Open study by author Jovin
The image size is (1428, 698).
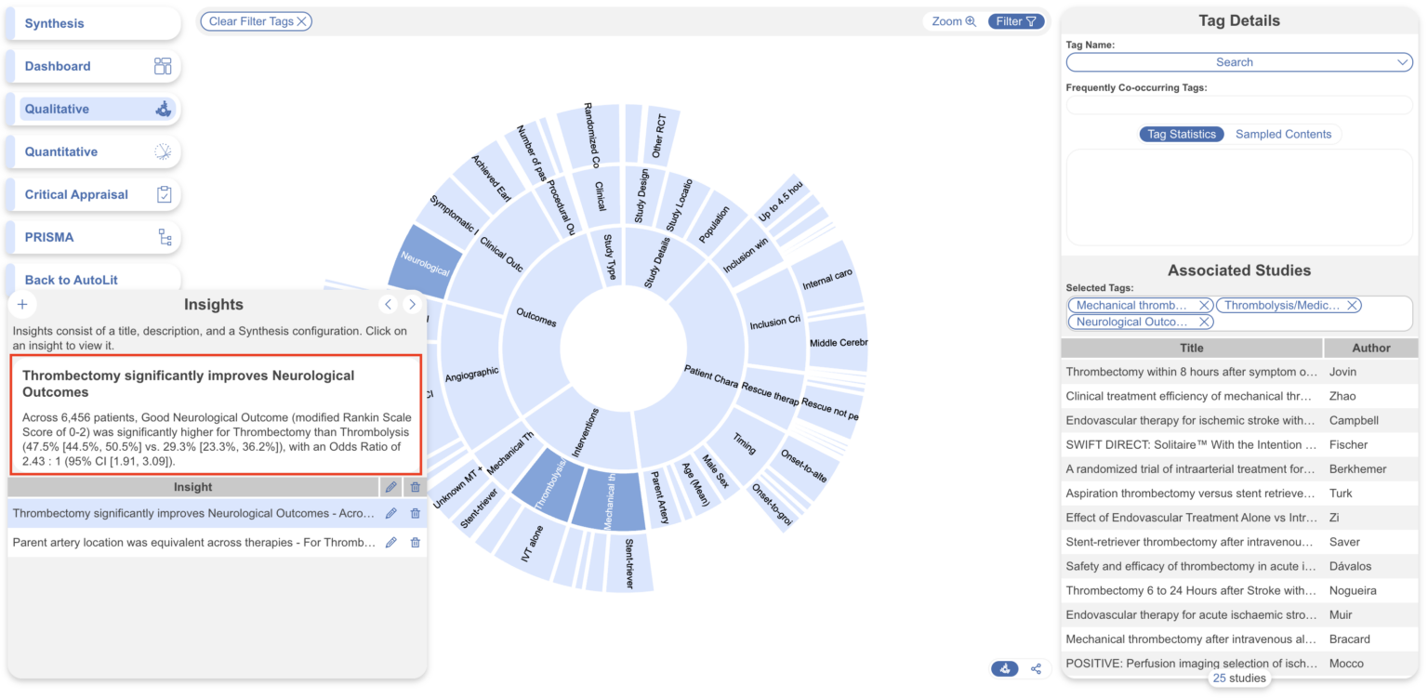click(1240, 372)
